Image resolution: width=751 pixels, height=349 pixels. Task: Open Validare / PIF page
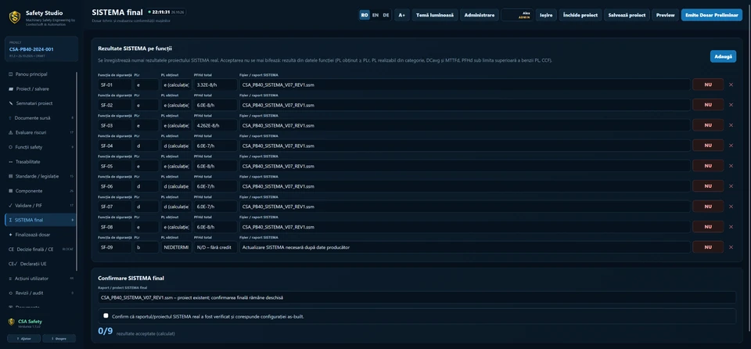40,205
